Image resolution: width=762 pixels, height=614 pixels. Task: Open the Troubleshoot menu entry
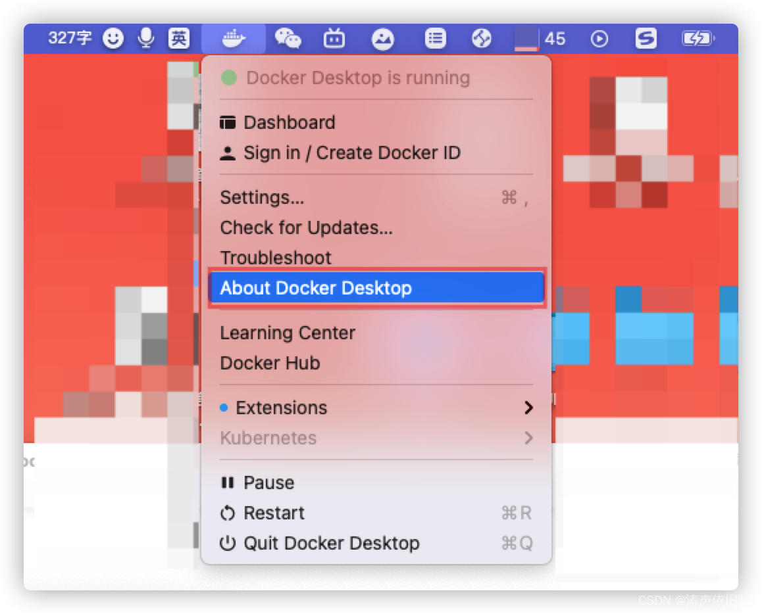pos(376,256)
